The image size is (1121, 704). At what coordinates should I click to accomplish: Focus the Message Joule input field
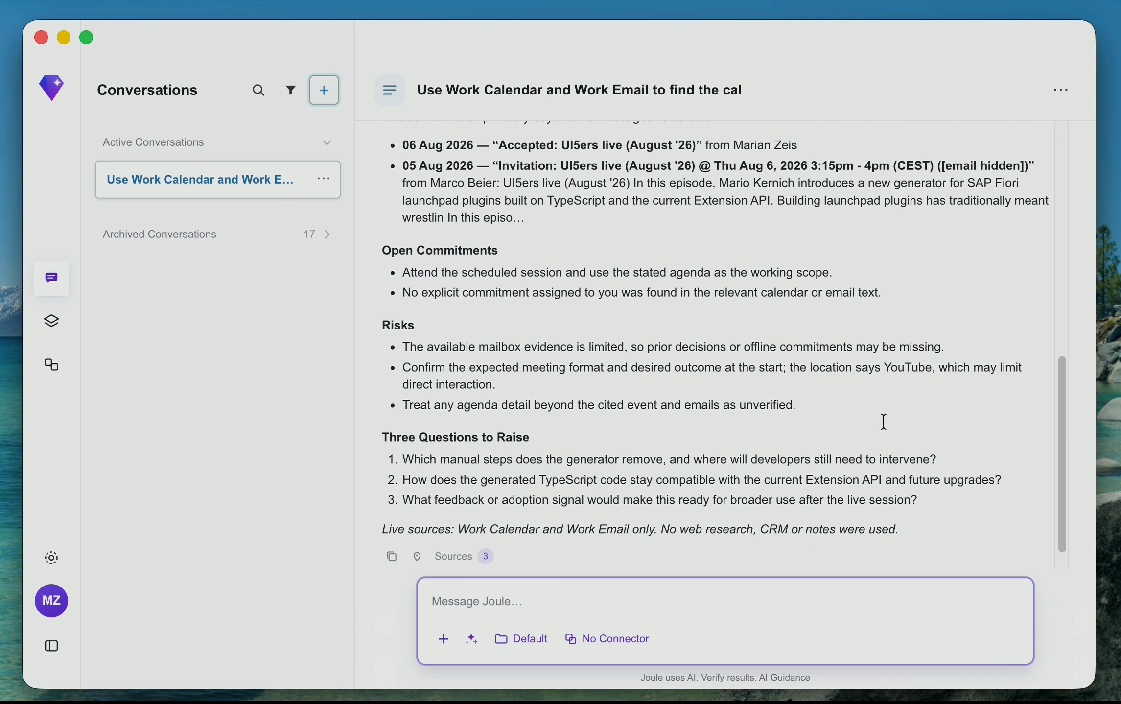click(x=725, y=601)
